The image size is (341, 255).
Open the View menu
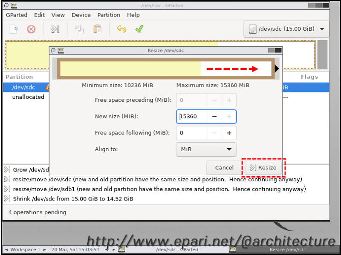coord(58,15)
